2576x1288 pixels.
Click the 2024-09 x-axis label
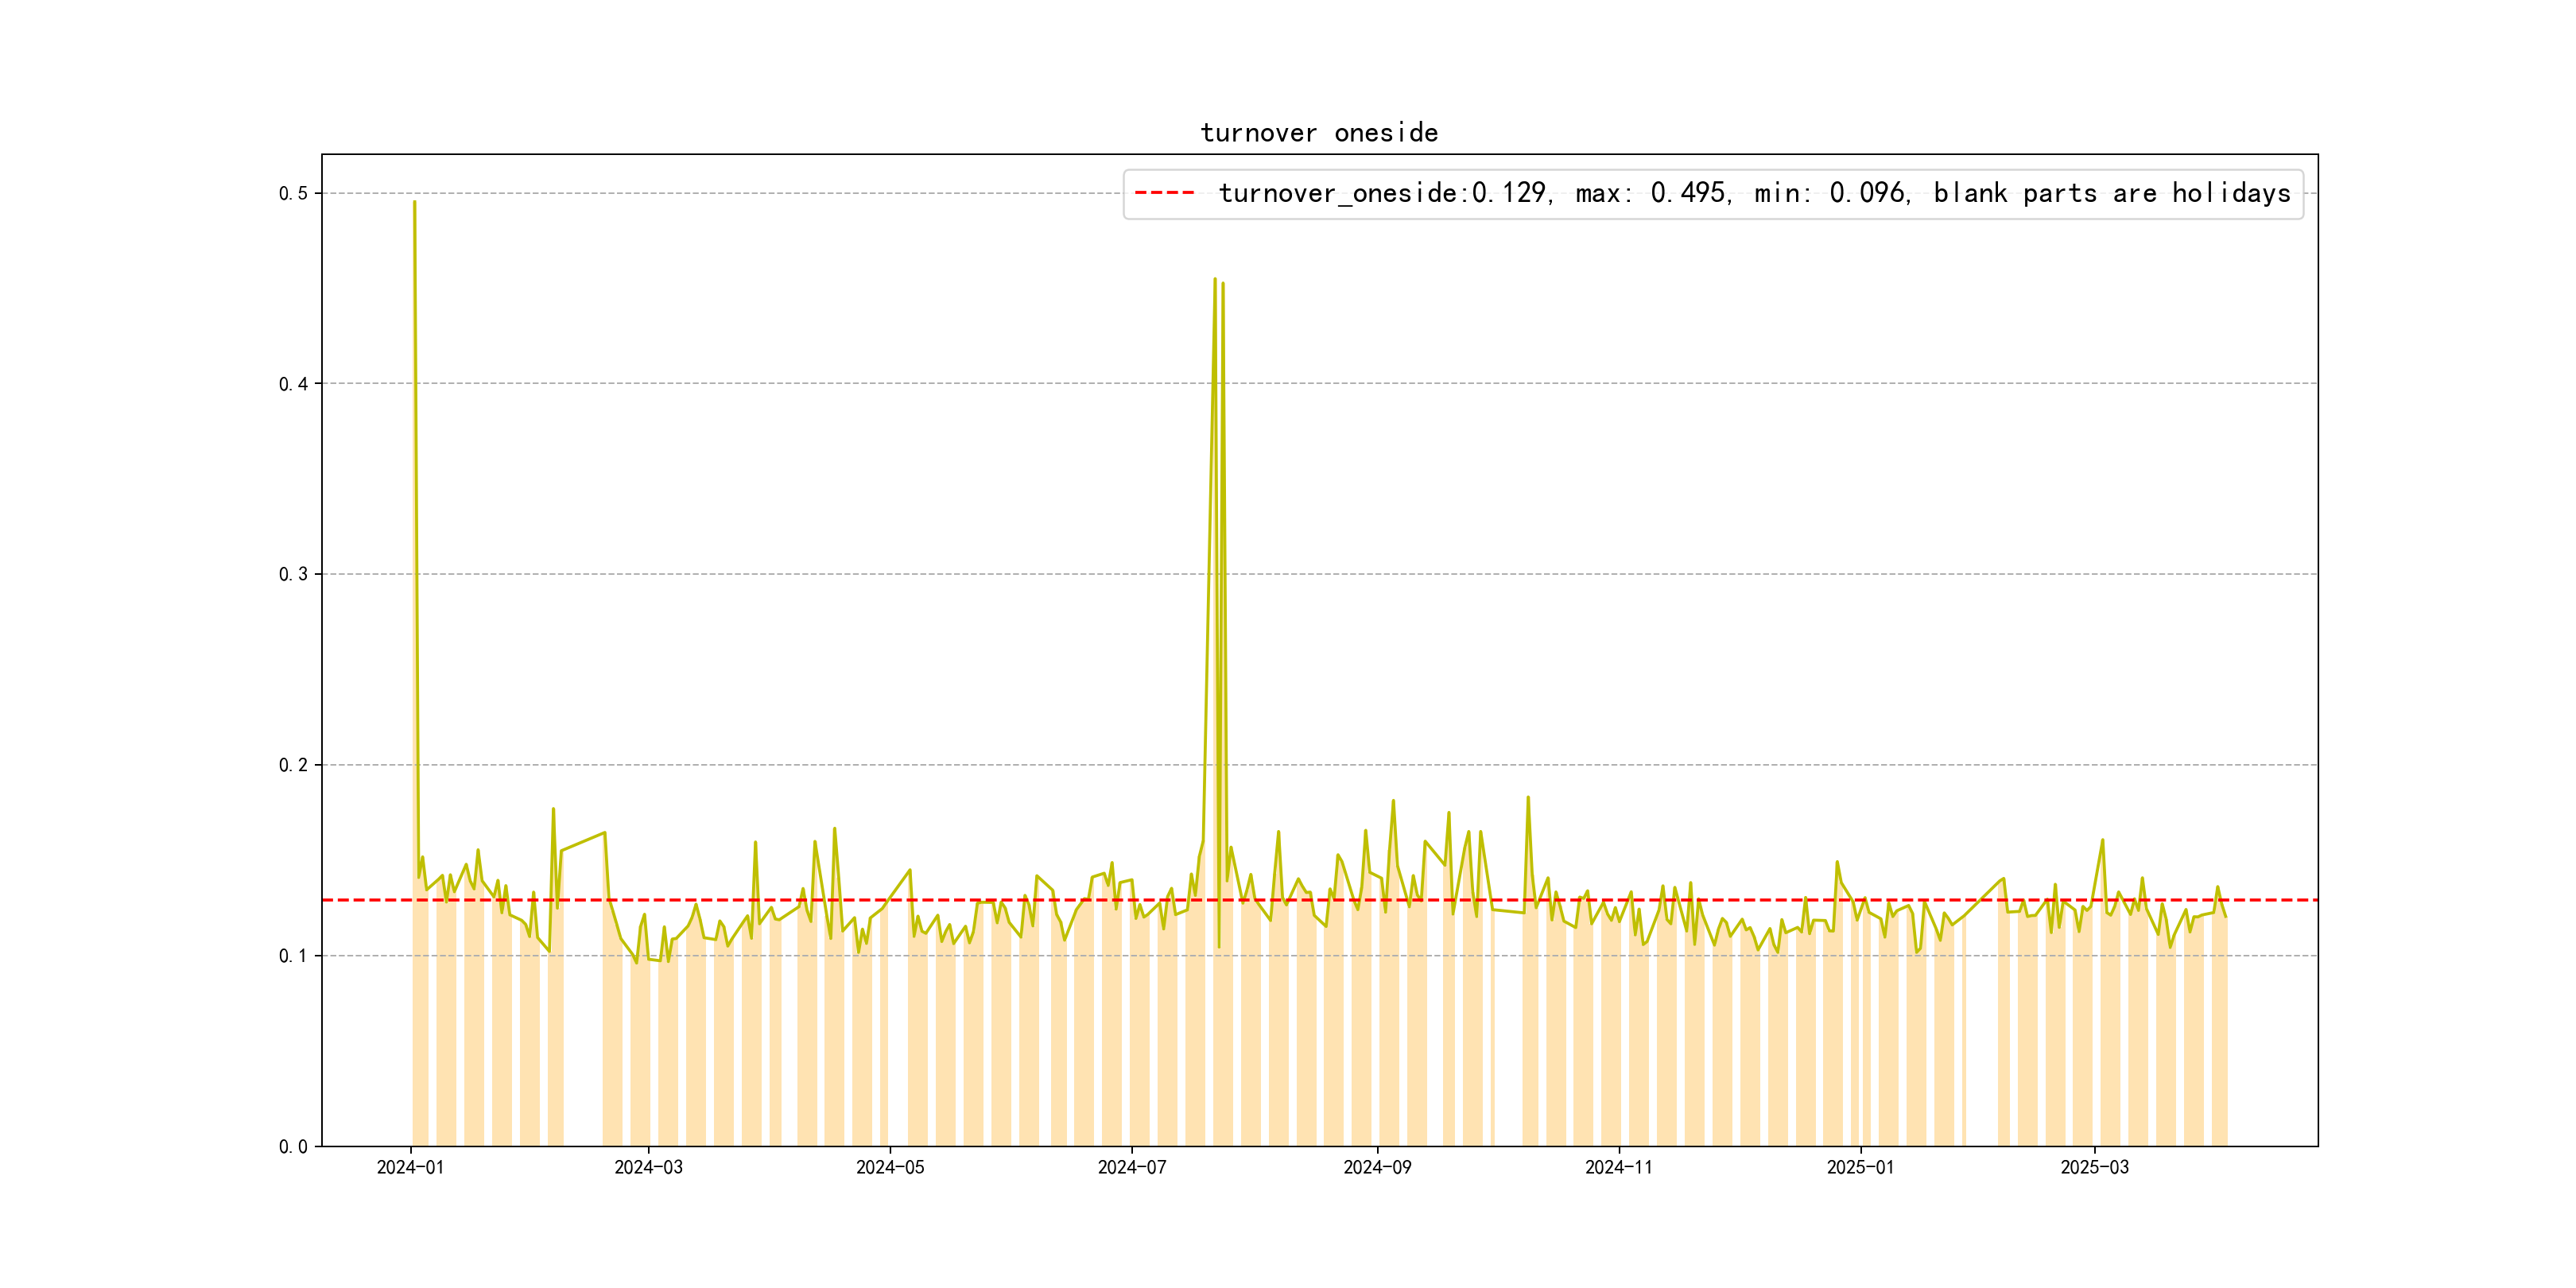click(x=1377, y=1167)
